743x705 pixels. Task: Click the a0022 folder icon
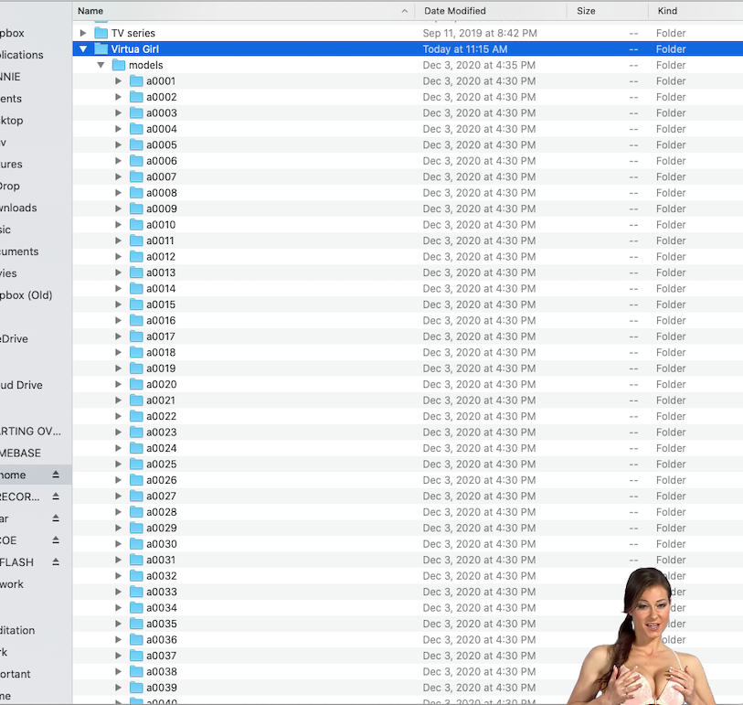[136, 416]
